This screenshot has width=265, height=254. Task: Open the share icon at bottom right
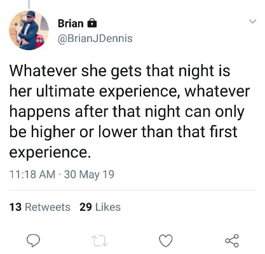[232, 241]
